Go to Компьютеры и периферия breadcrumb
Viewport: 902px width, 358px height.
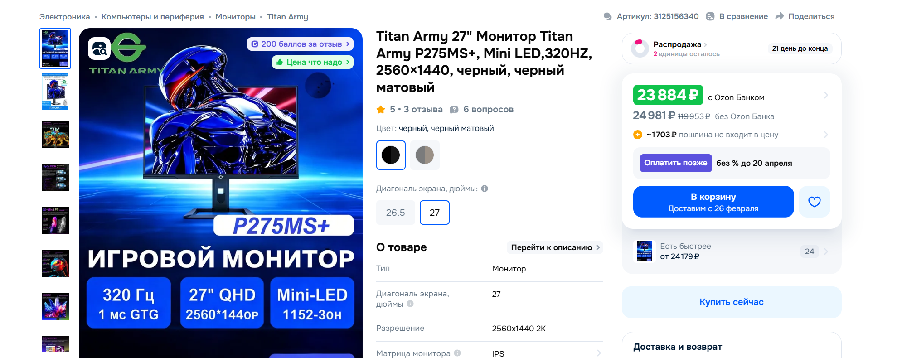pos(153,17)
